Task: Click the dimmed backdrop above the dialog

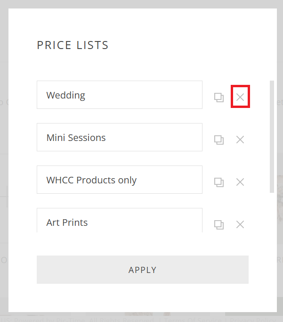Action: click(141, 4)
